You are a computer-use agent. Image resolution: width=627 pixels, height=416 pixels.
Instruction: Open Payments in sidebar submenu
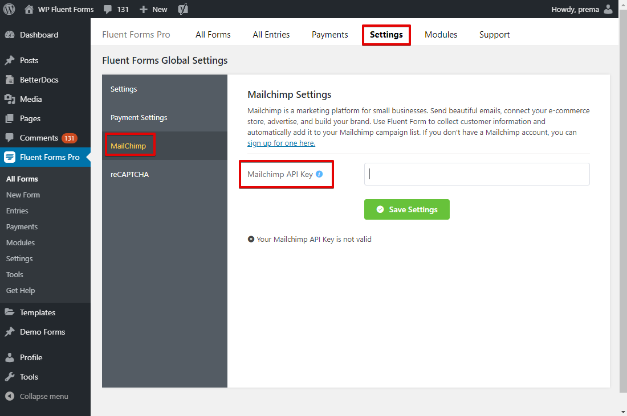(22, 226)
